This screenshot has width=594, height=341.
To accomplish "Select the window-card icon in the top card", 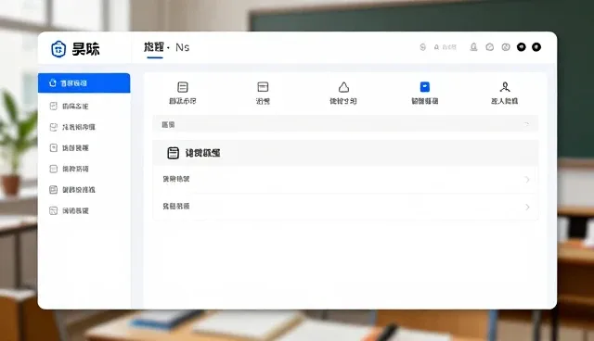I will [x=263, y=87].
